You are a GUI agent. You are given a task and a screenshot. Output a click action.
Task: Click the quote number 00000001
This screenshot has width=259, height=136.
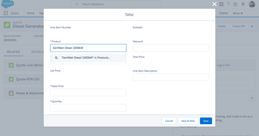click(x=10, y=40)
